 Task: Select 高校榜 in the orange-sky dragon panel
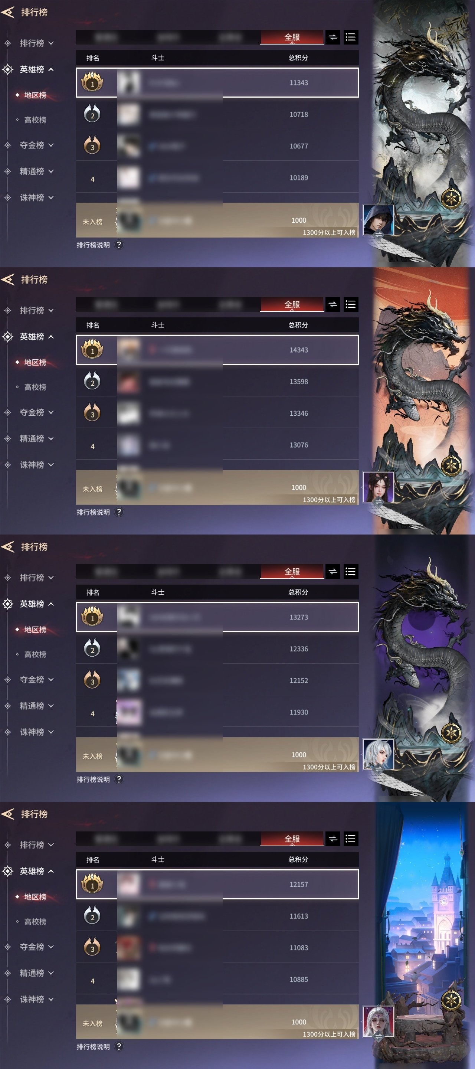point(35,387)
